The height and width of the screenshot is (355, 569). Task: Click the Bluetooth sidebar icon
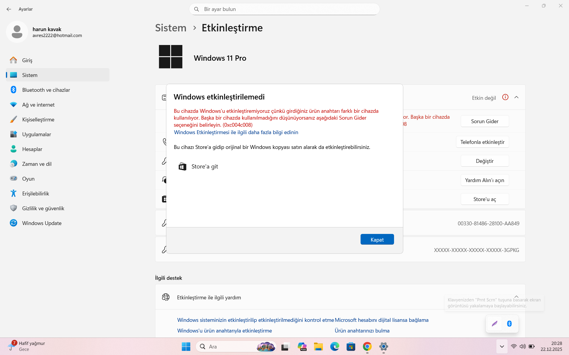(x=13, y=90)
